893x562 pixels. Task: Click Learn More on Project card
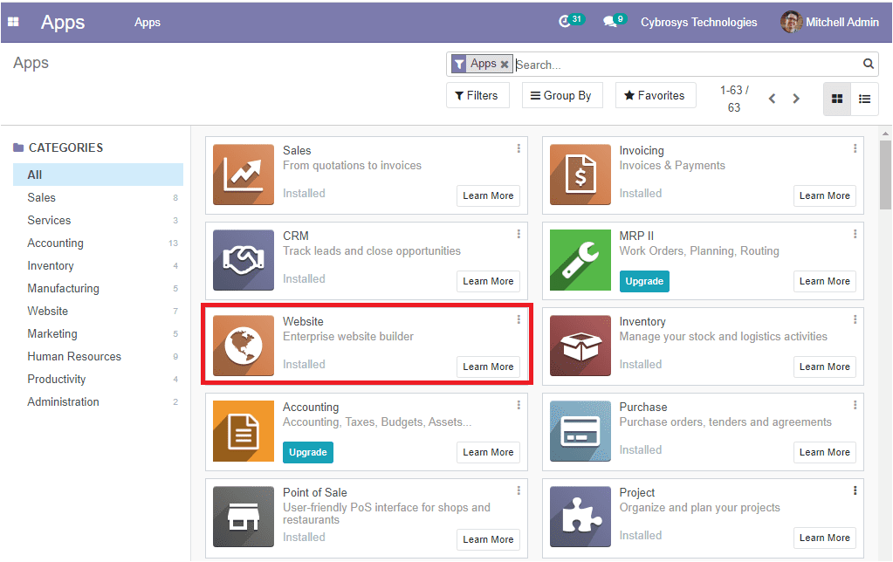tap(825, 538)
